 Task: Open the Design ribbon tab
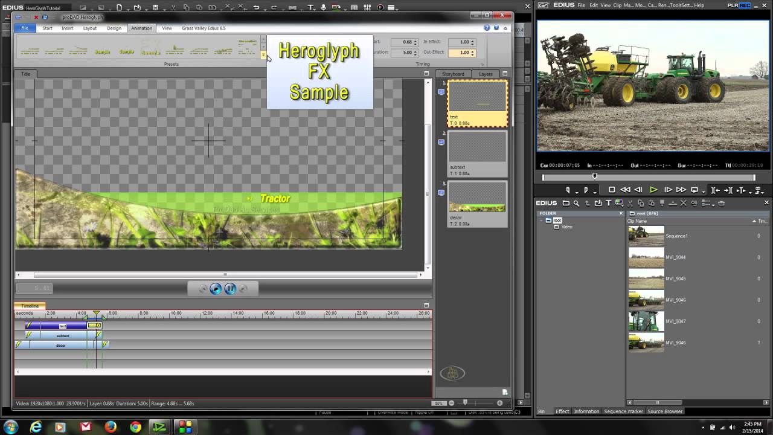114,28
